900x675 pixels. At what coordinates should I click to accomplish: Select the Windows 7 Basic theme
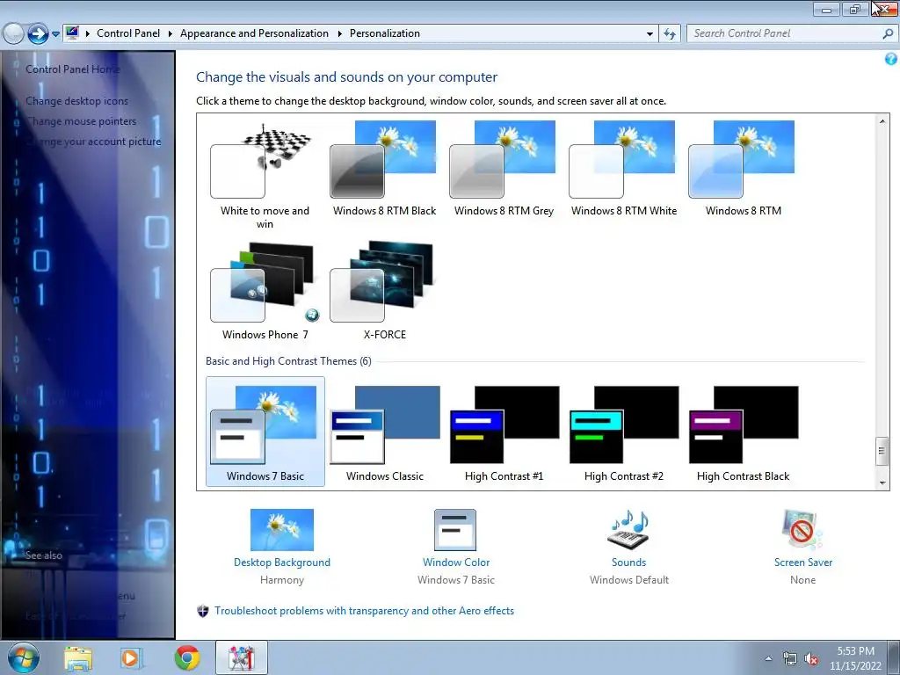(x=265, y=432)
